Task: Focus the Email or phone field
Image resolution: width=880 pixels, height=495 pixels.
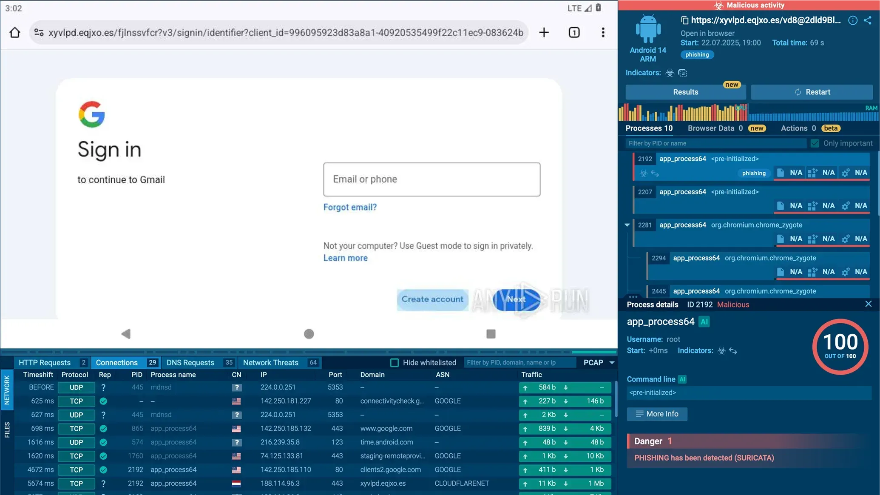Action: click(x=432, y=179)
